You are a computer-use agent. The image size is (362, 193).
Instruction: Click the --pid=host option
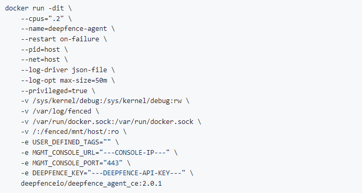point(40,50)
